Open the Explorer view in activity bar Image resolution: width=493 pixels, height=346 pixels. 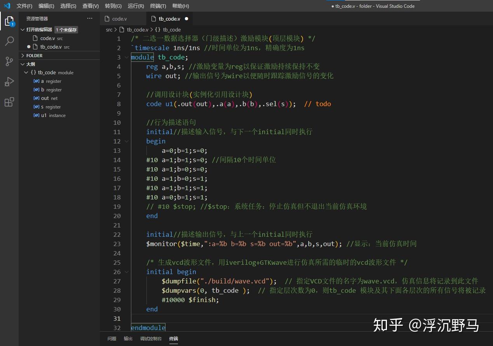click(x=9, y=21)
